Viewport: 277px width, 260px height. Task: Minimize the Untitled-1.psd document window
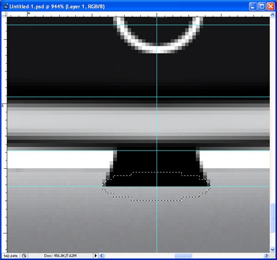click(253, 7)
